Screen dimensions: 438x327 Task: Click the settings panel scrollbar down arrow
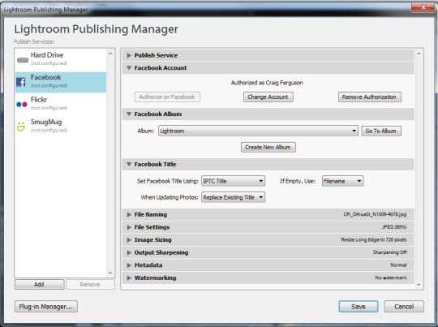(419, 285)
